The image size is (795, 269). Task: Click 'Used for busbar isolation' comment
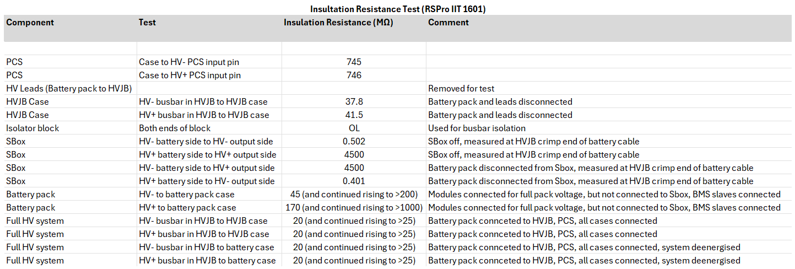477,128
